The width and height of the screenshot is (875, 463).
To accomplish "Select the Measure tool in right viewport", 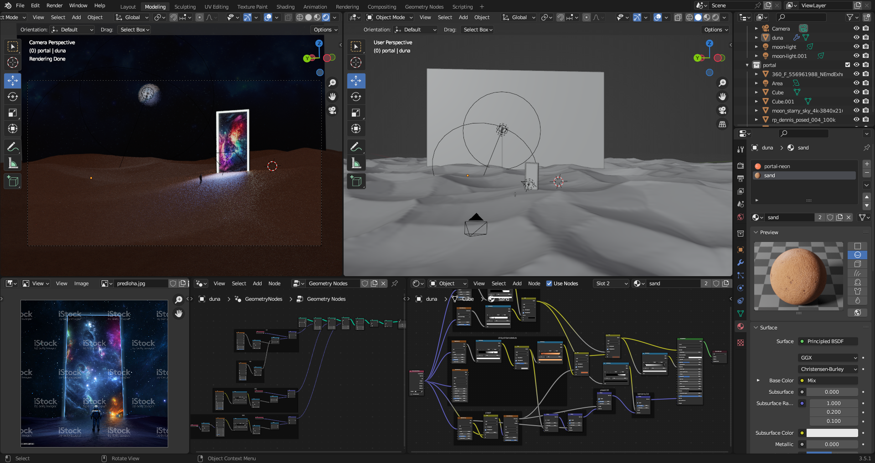I will coord(356,163).
